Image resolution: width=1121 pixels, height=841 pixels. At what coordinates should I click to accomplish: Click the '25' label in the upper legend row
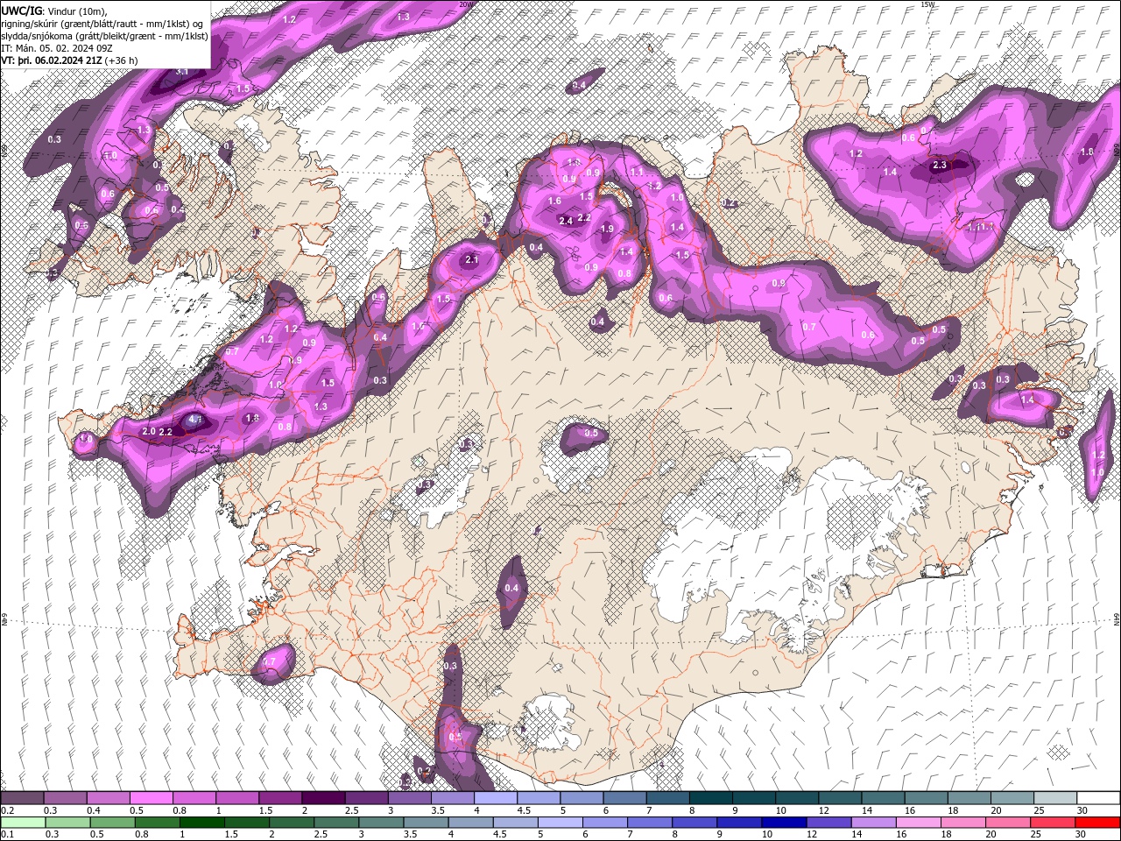1037,810
